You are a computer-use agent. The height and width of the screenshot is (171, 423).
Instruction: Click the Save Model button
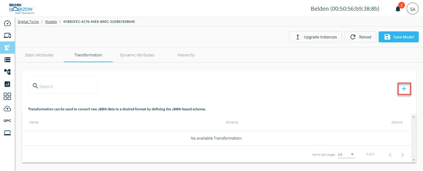(x=399, y=37)
